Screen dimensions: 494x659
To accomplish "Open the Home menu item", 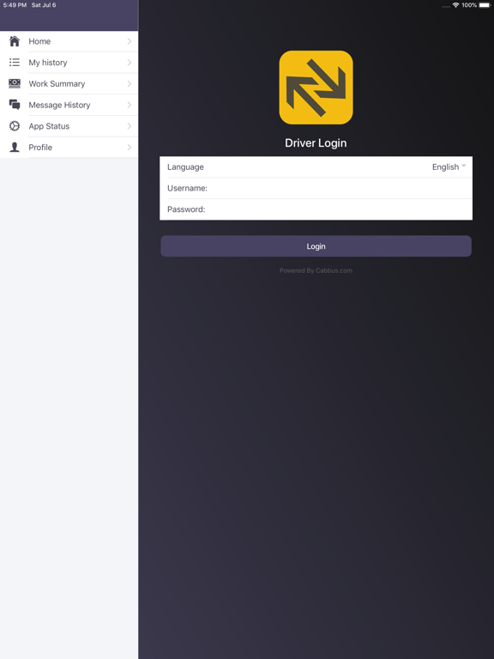I will tap(69, 41).
